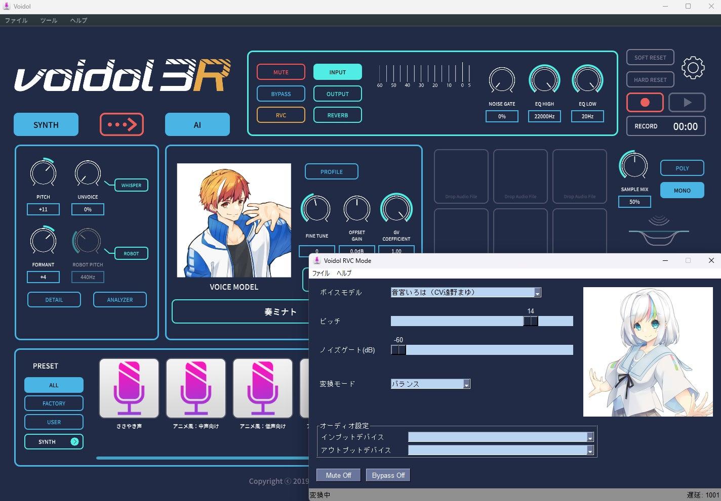Click the ピッチ slider handle
This screenshot has width=721, height=501.
tap(531, 321)
